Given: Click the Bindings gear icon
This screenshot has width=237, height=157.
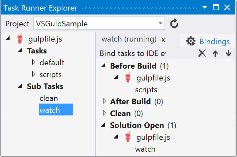Looking at the screenshot, I should [191, 41].
